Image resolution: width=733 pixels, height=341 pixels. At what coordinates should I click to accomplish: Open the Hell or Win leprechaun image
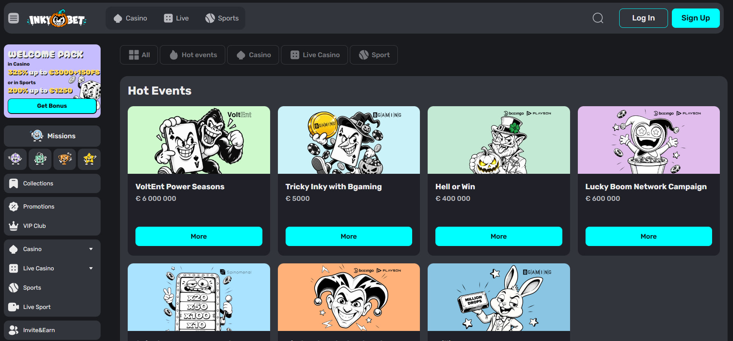click(x=499, y=140)
